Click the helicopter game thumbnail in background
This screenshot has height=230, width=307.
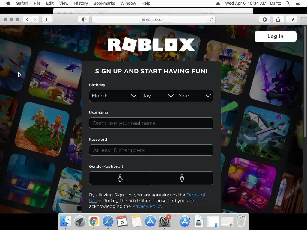coord(56,77)
